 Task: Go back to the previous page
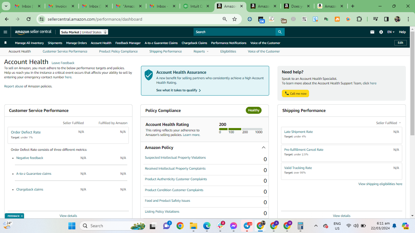[x=7, y=19]
